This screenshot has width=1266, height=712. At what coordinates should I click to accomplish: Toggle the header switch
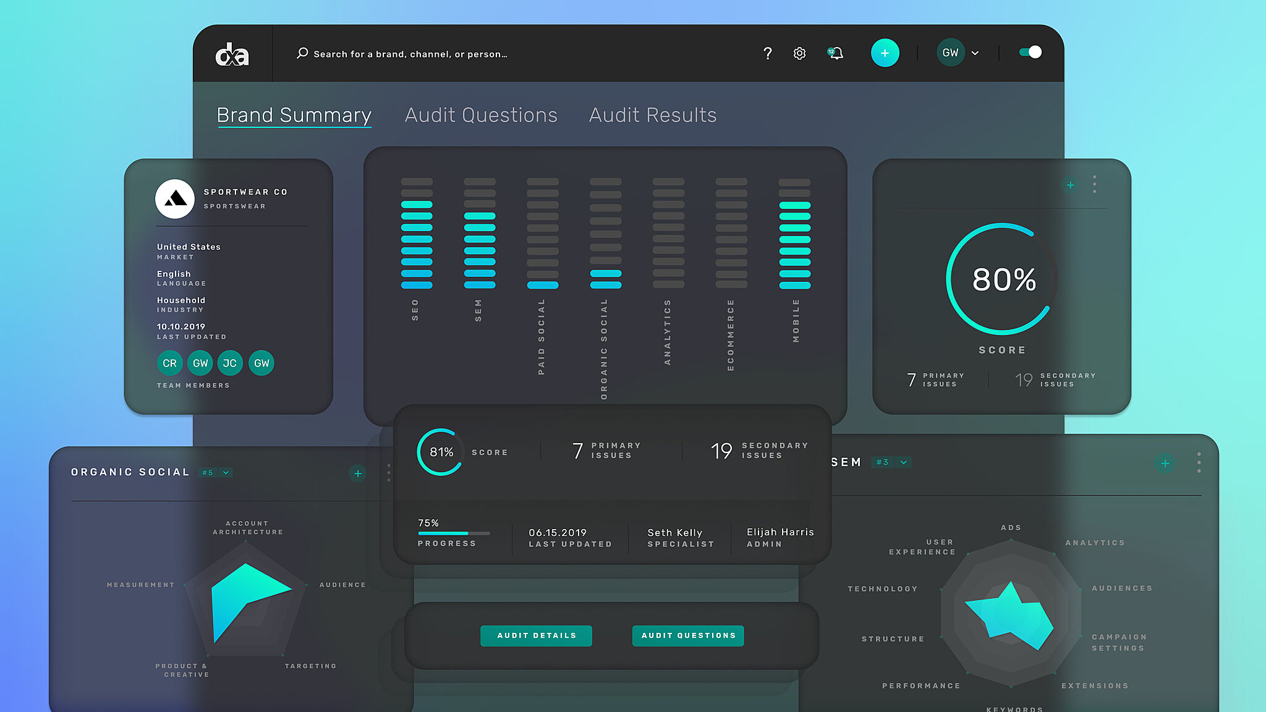coord(1030,53)
